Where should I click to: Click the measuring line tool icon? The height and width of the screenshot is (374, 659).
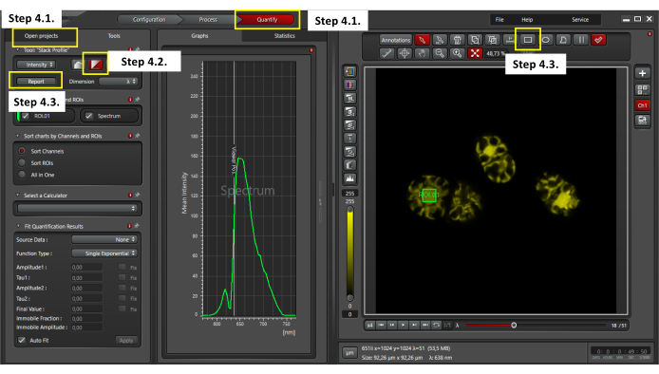386,53
